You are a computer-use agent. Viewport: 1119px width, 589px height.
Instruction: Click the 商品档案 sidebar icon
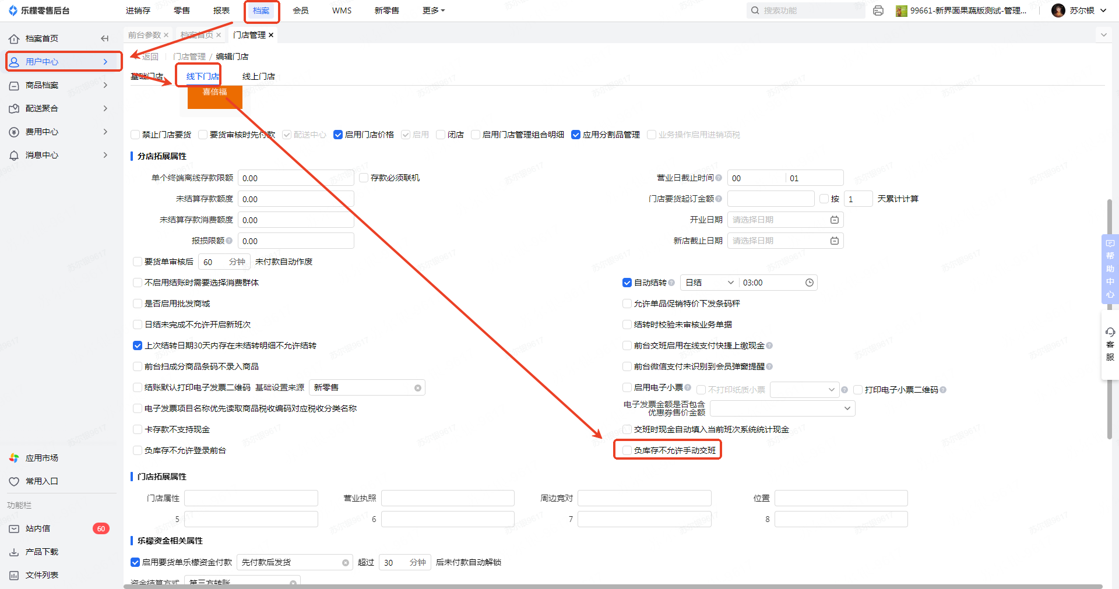click(14, 85)
